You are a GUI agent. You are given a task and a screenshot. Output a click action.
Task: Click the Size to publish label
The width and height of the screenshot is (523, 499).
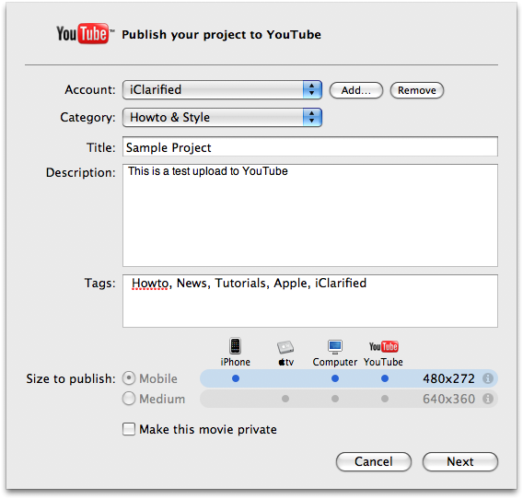coord(71,379)
